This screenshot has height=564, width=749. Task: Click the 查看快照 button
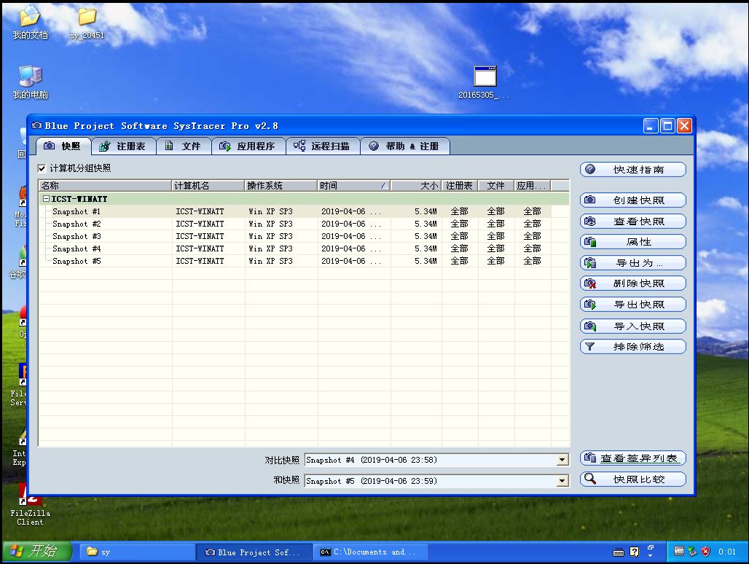click(633, 221)
